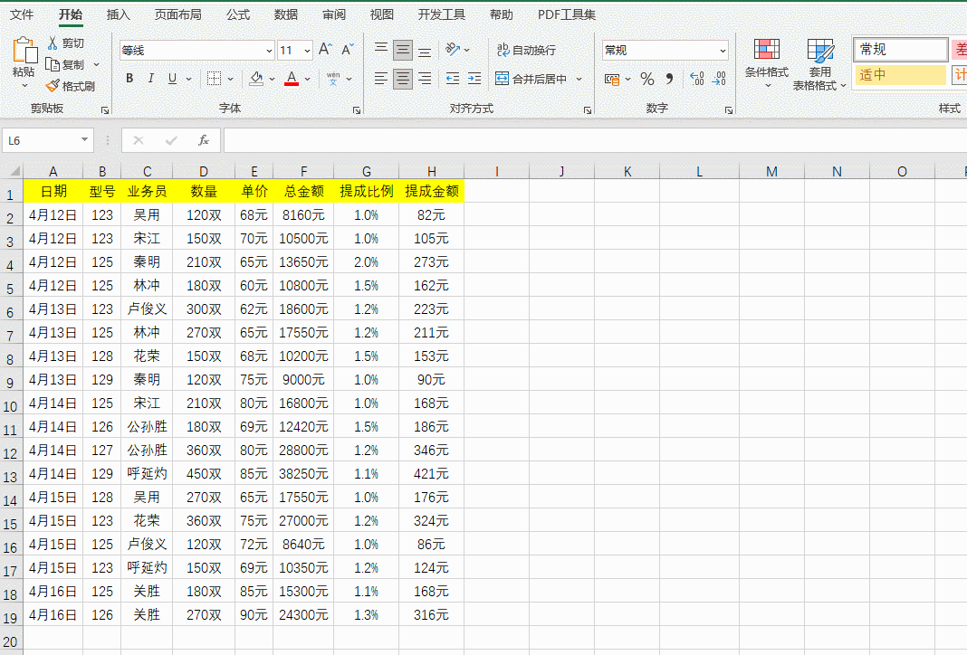Switch to the 开发工具 tab
The width and height of the screenshot is (967, 655).
[x=441, y=14]
